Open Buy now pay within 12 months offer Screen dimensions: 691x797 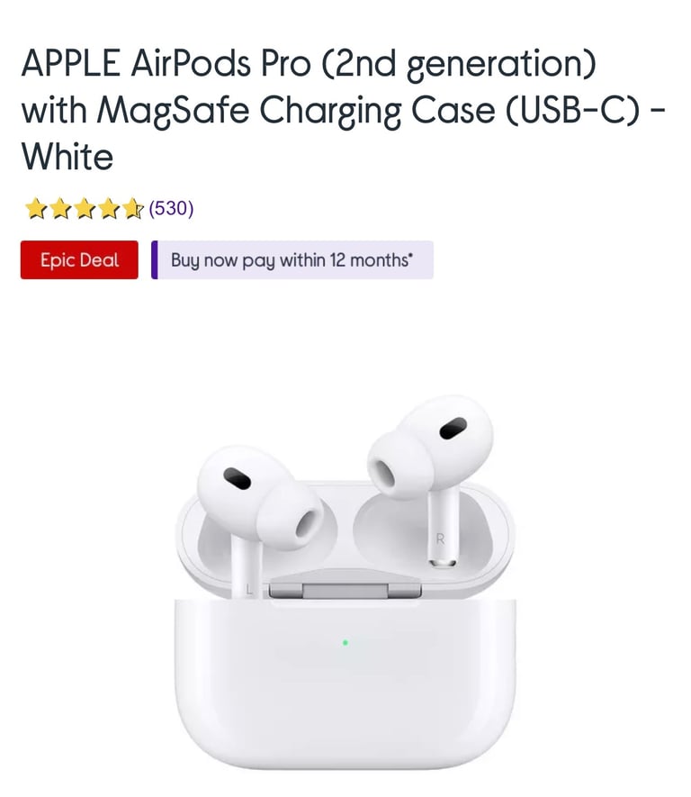pos(292,259)
